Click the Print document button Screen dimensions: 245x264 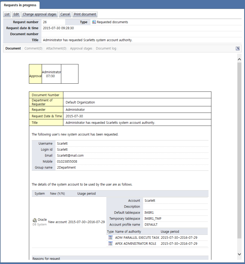click(85, 14)
